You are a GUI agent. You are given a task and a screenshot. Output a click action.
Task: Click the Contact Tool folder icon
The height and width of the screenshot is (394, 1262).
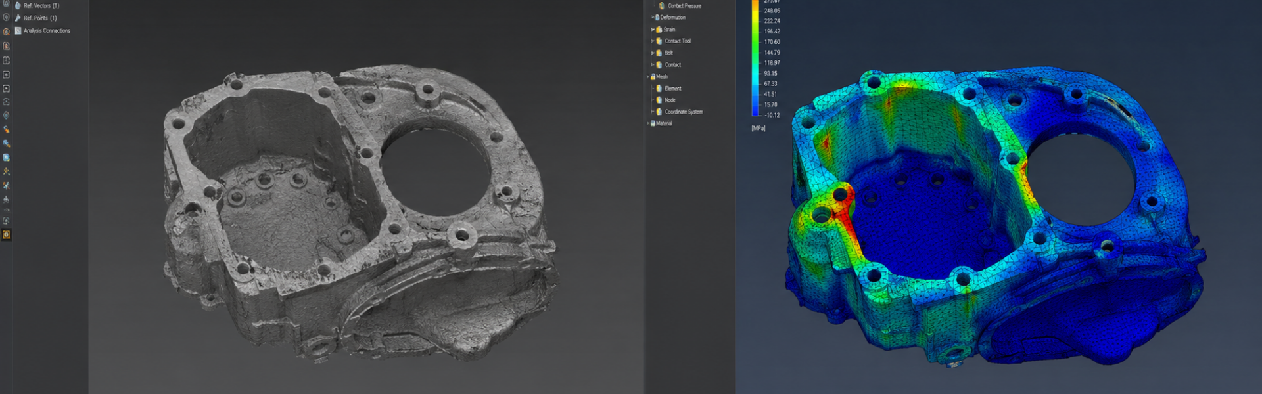tap(659, 41)
